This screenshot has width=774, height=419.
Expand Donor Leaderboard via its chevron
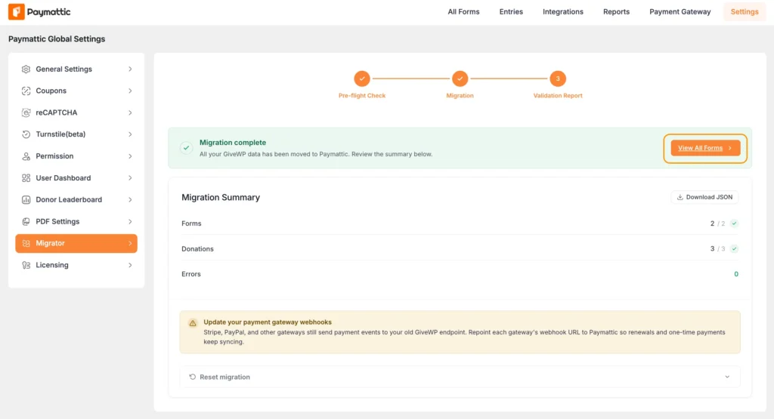130,199
